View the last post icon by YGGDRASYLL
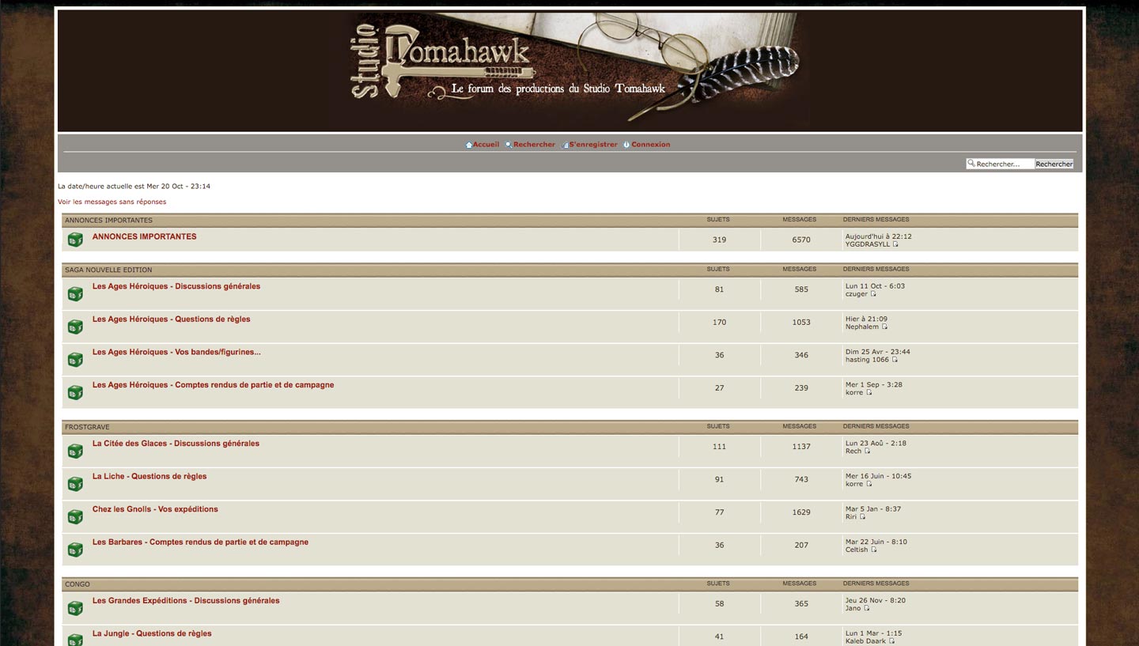The image size is (1139, 646). pos(895,245)
